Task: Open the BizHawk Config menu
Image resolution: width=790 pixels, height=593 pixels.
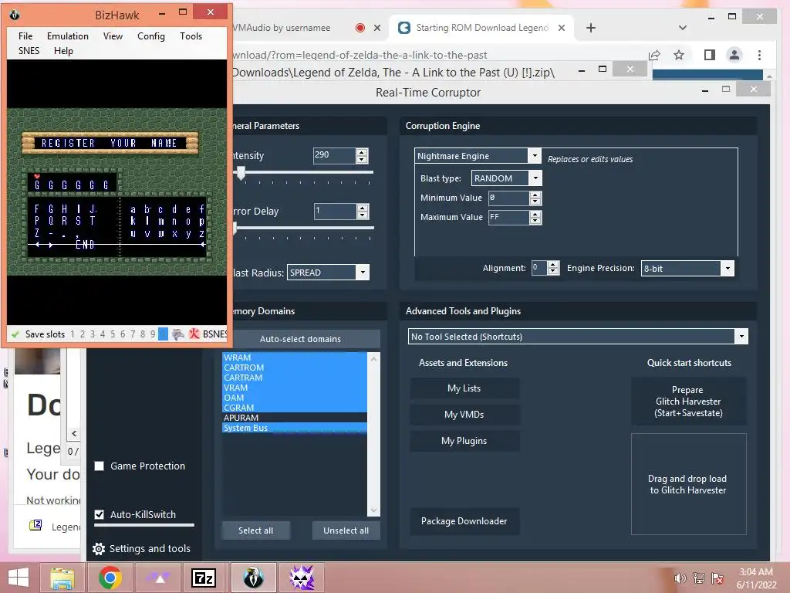Action: [x=151, y=36]
